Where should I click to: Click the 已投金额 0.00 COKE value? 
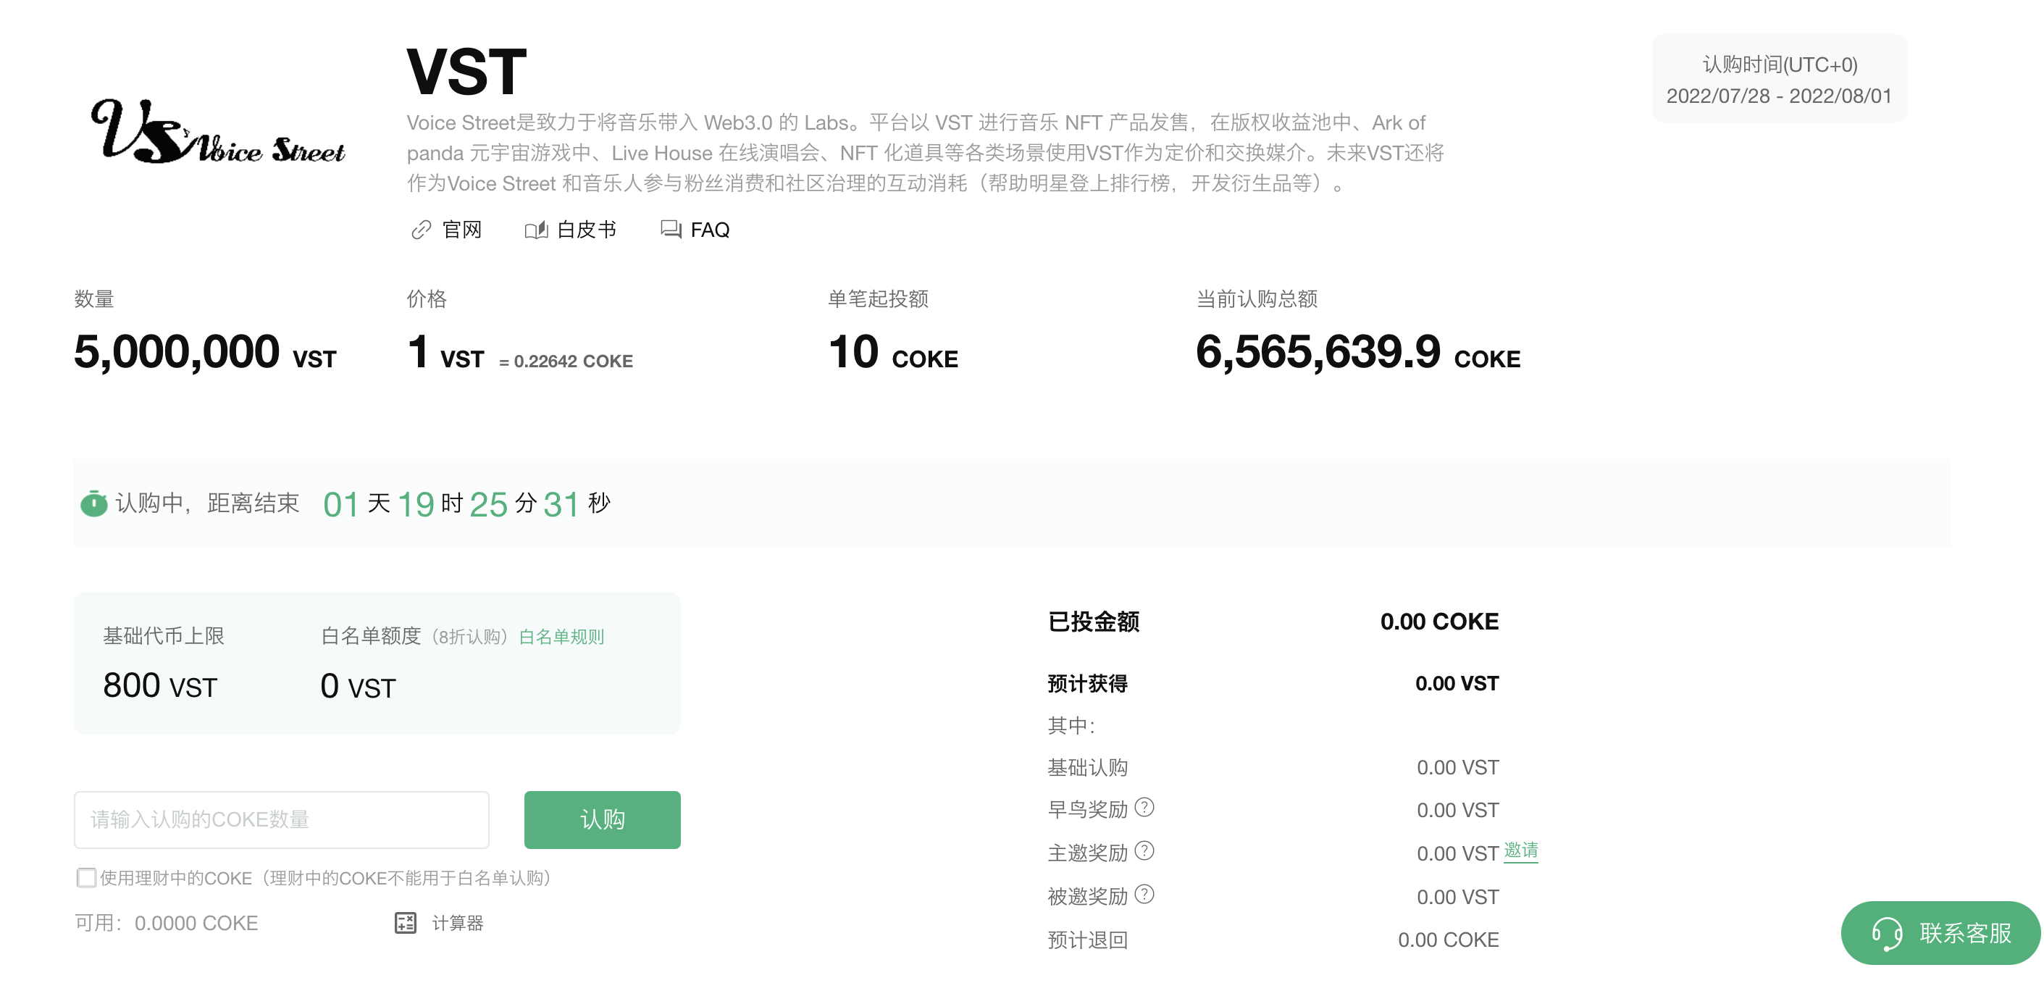click(1439, 622)
